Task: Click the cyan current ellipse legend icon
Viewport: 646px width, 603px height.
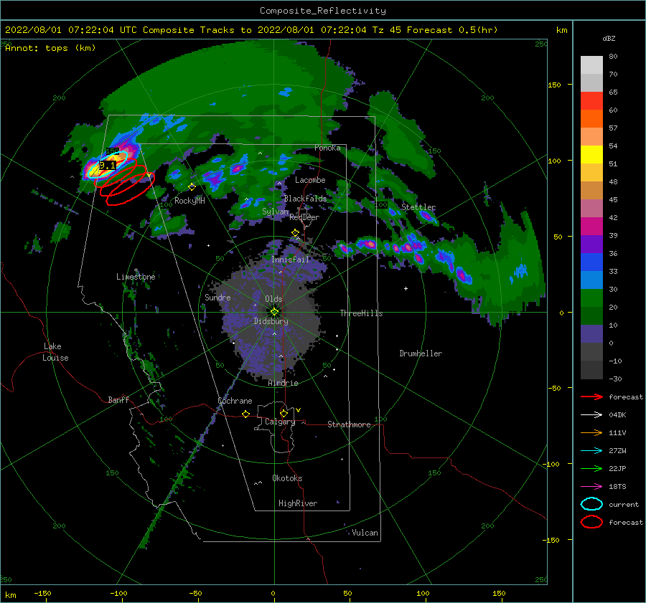Action: pyautogui.click(x=591, y=504)
